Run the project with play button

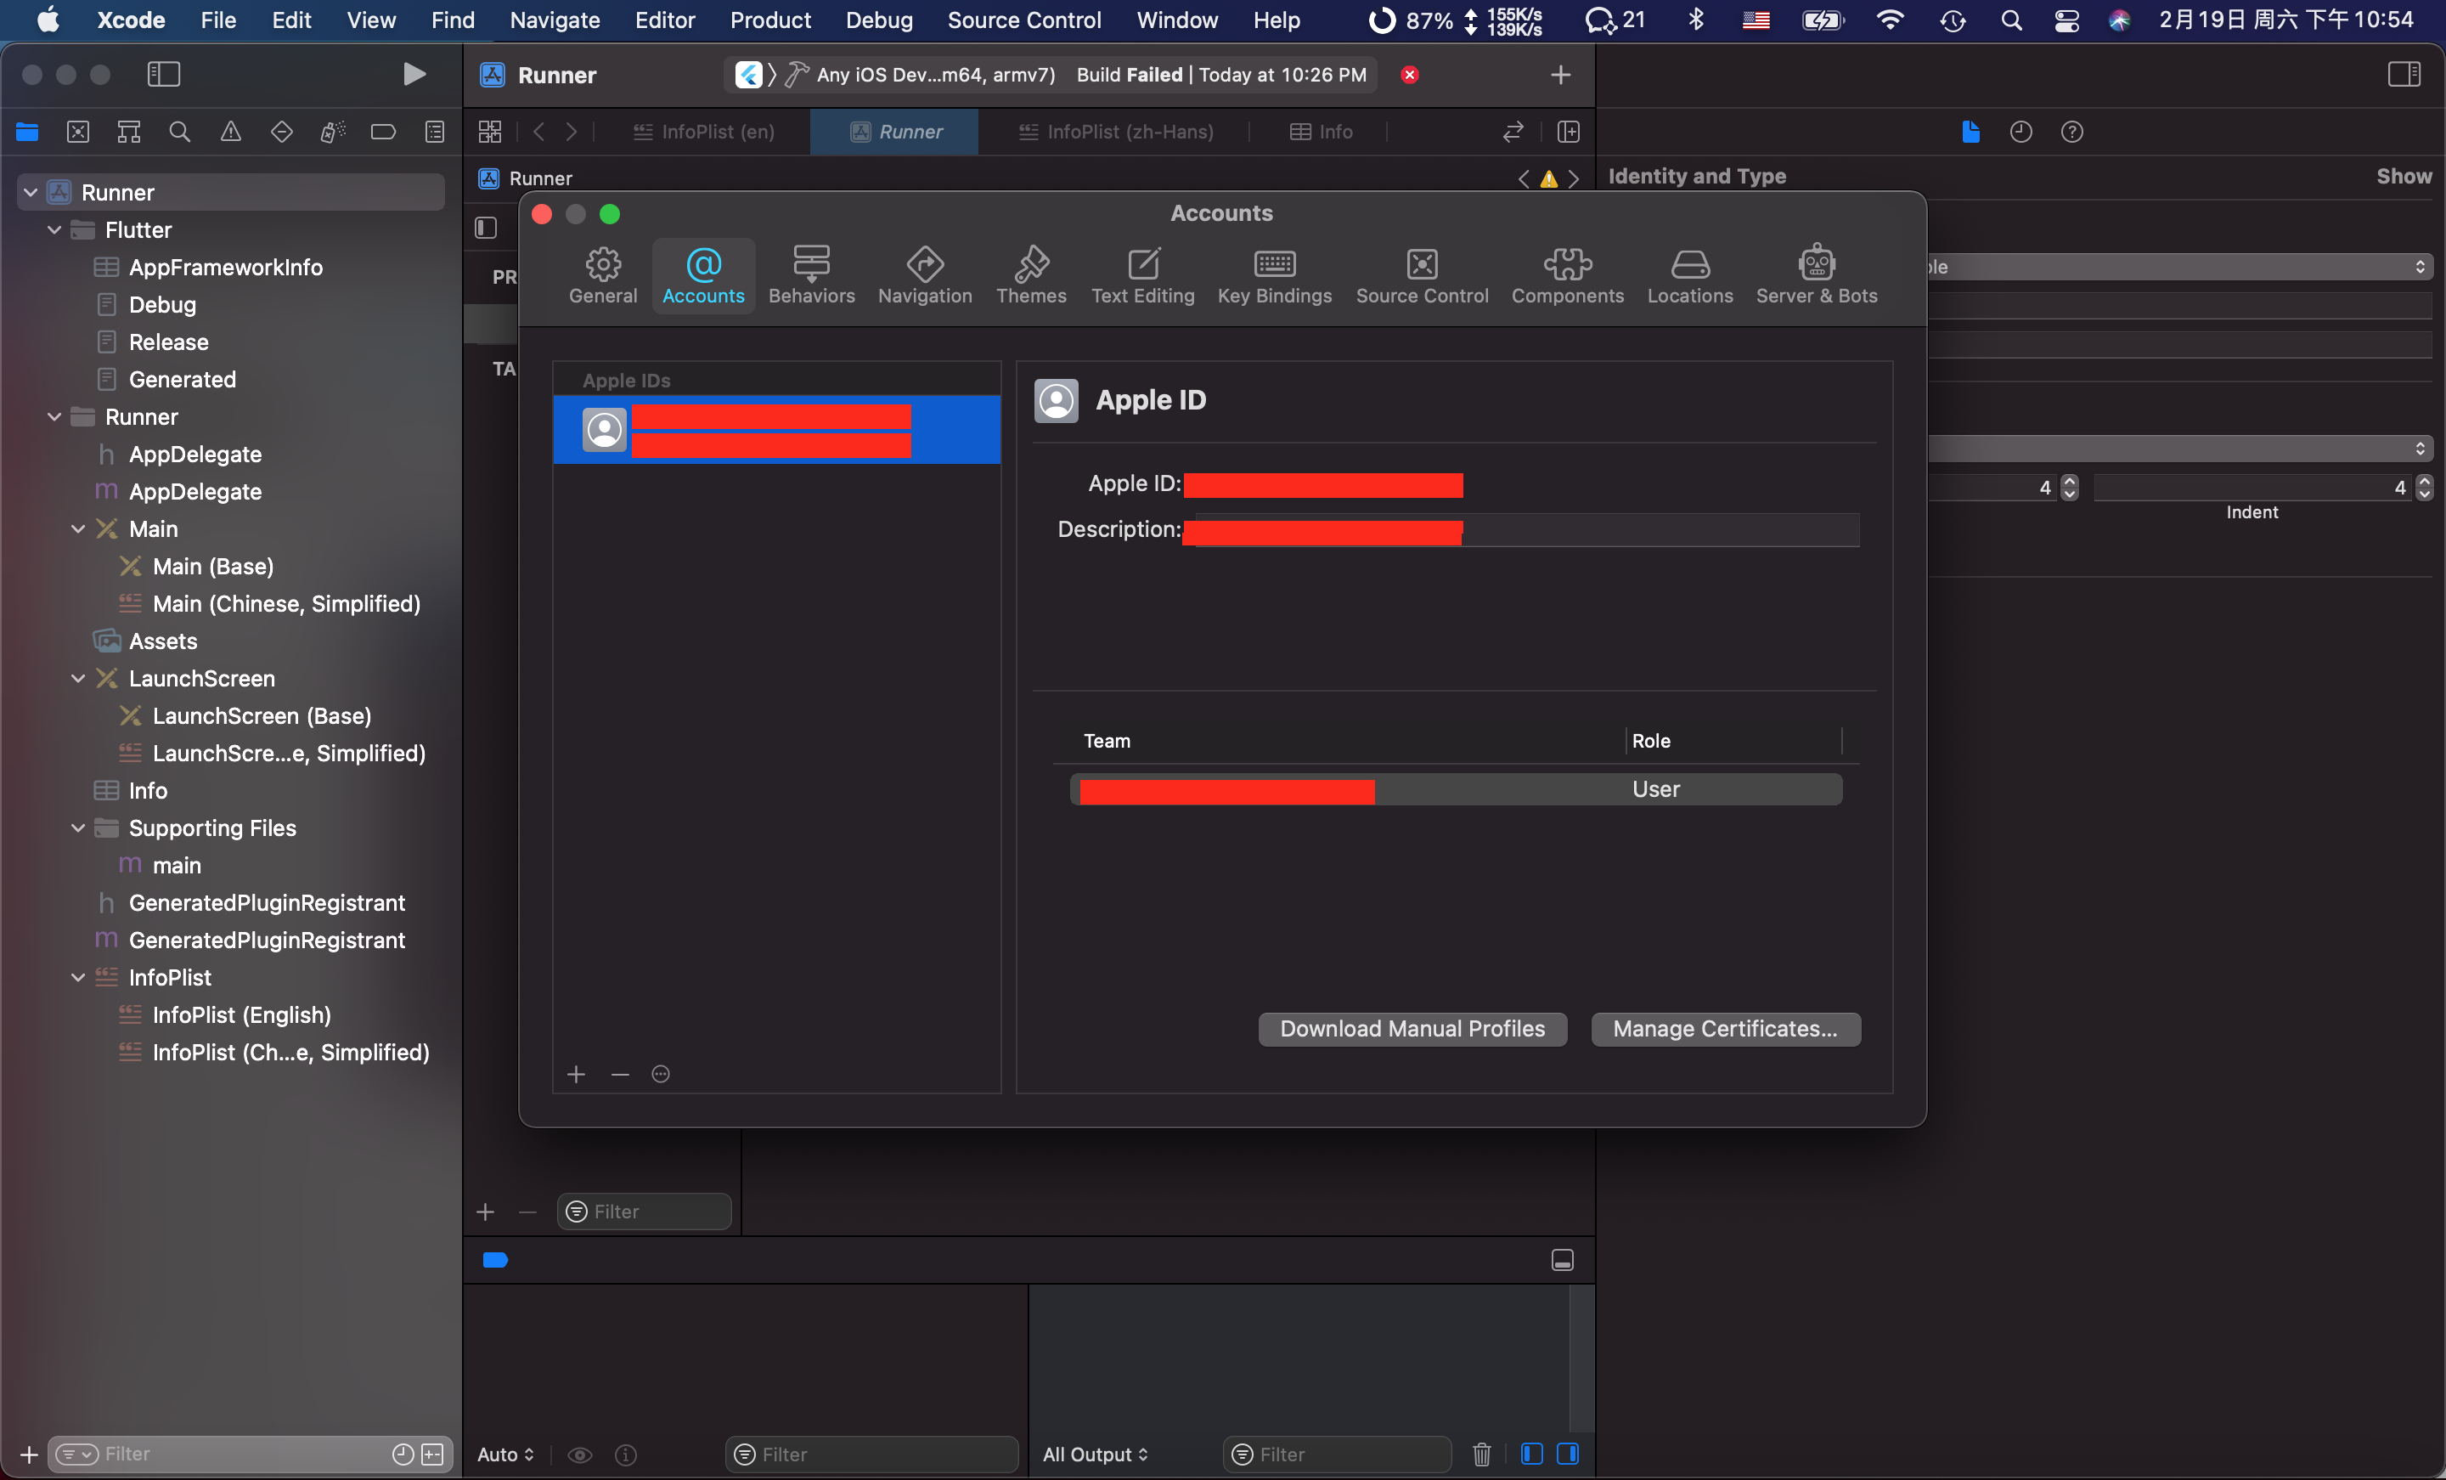click(414, 75)
